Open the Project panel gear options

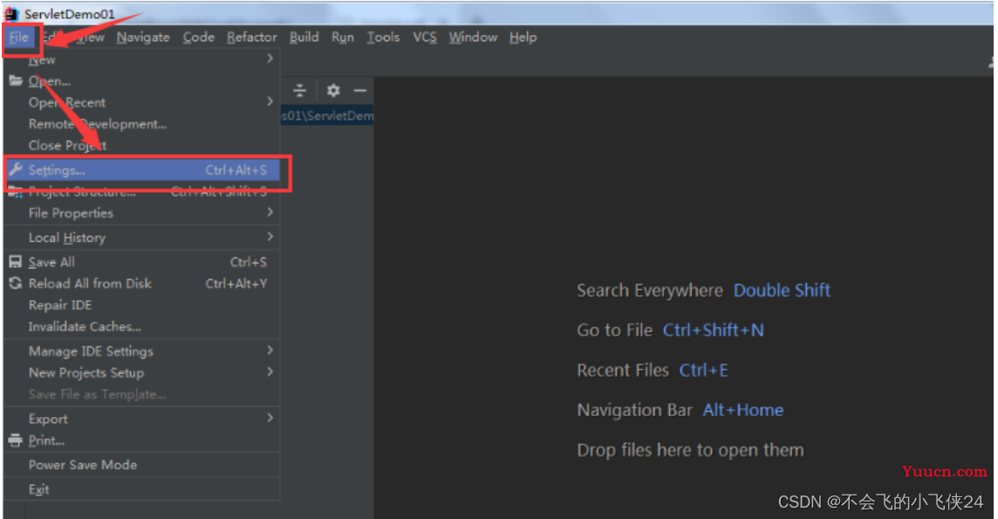click(x=332, y=91)
